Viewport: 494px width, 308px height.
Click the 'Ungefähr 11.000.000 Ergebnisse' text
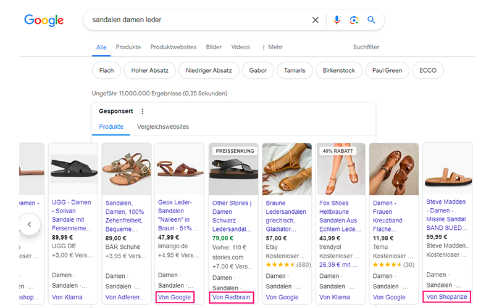159,94
